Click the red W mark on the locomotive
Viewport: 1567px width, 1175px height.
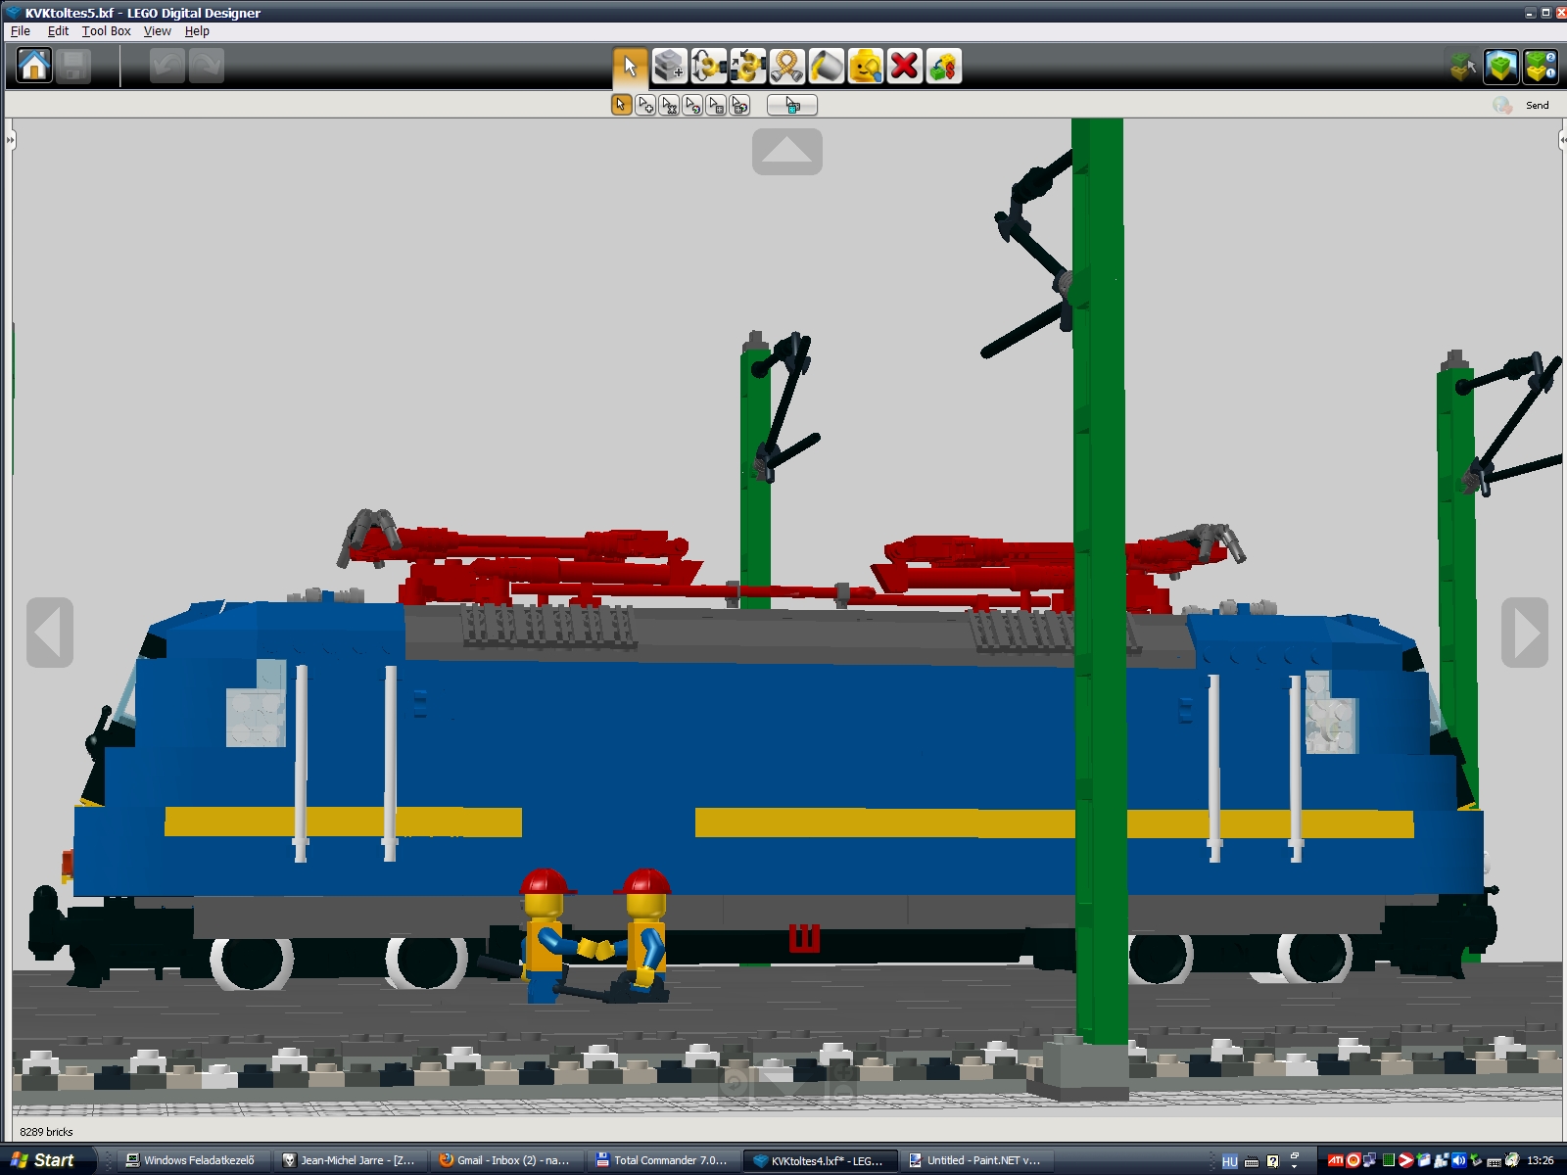tap(804, 937)
